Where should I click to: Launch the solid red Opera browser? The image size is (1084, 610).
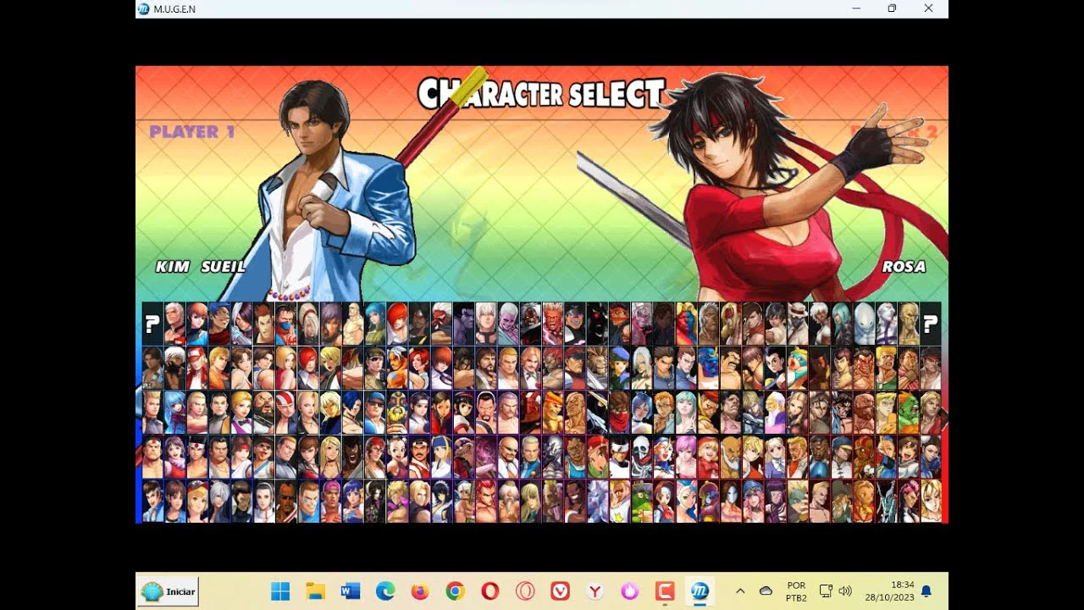490,591
